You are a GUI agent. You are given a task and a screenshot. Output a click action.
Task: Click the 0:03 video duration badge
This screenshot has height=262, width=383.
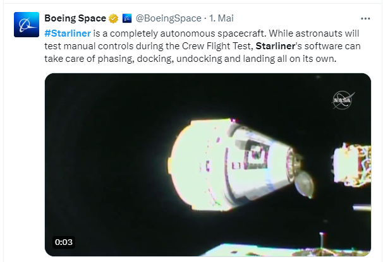[64, 242]
